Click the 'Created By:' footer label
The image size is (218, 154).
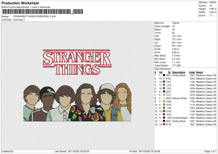pos(8,151)
